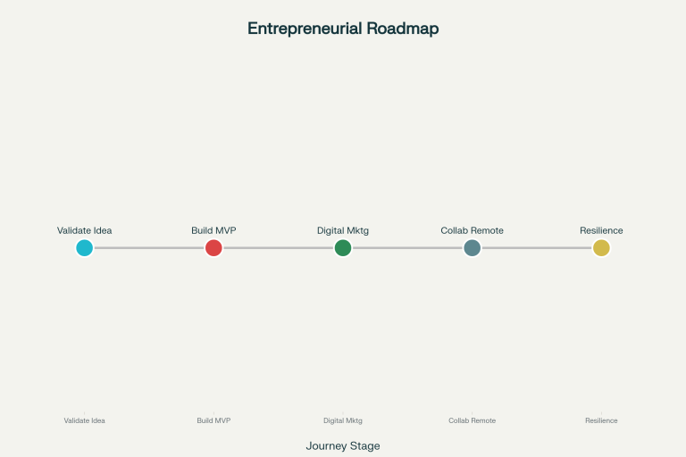
Task: Click the green Digital Mktg marker
Action: 343,248
